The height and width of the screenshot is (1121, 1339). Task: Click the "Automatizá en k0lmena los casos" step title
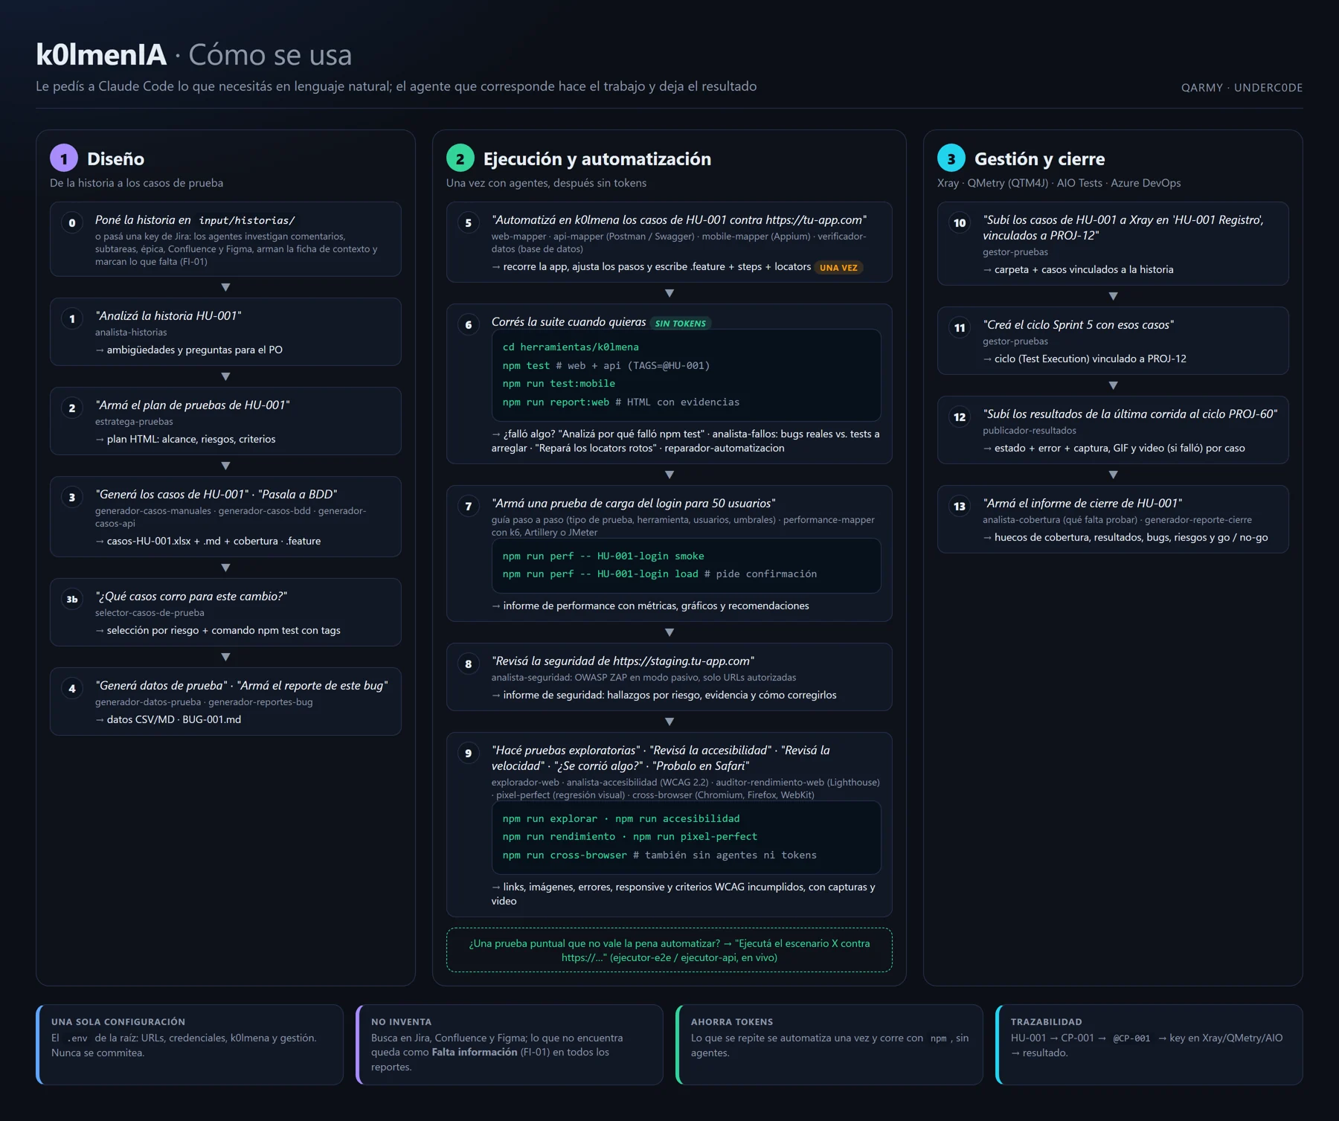(x=679, y=220)
